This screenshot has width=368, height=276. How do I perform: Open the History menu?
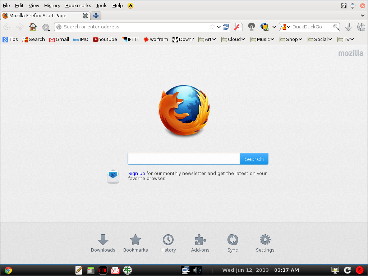click(52, 6)
